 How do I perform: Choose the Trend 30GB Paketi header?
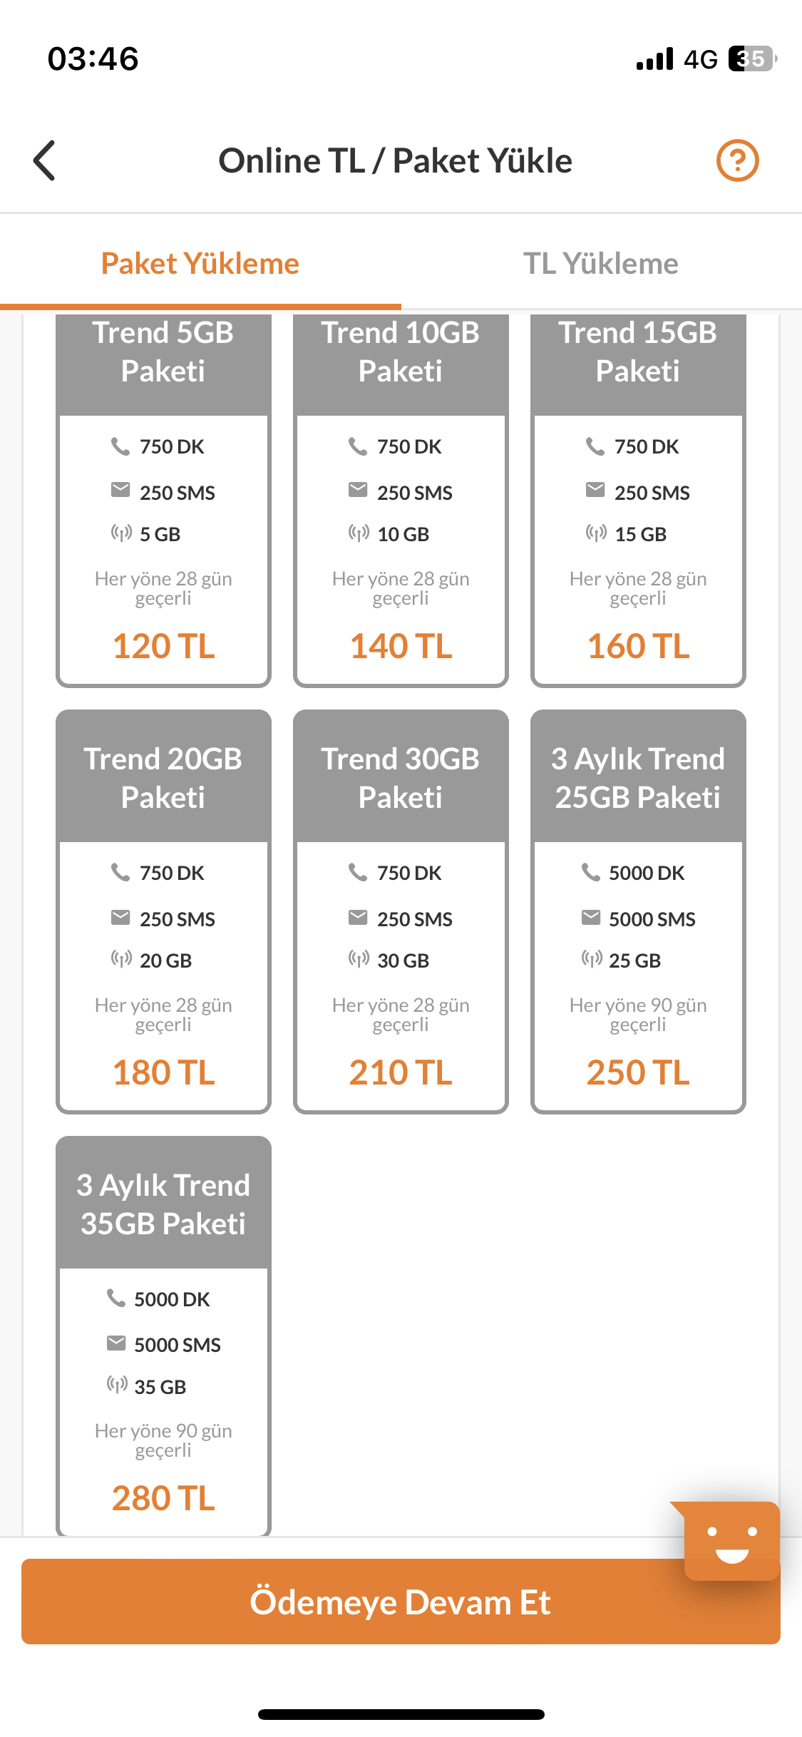click(401, 777)
